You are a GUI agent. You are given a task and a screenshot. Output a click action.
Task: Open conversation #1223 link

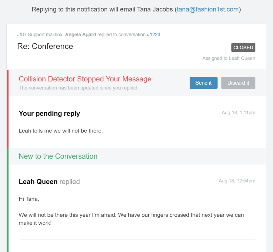[x=154, y=34]
